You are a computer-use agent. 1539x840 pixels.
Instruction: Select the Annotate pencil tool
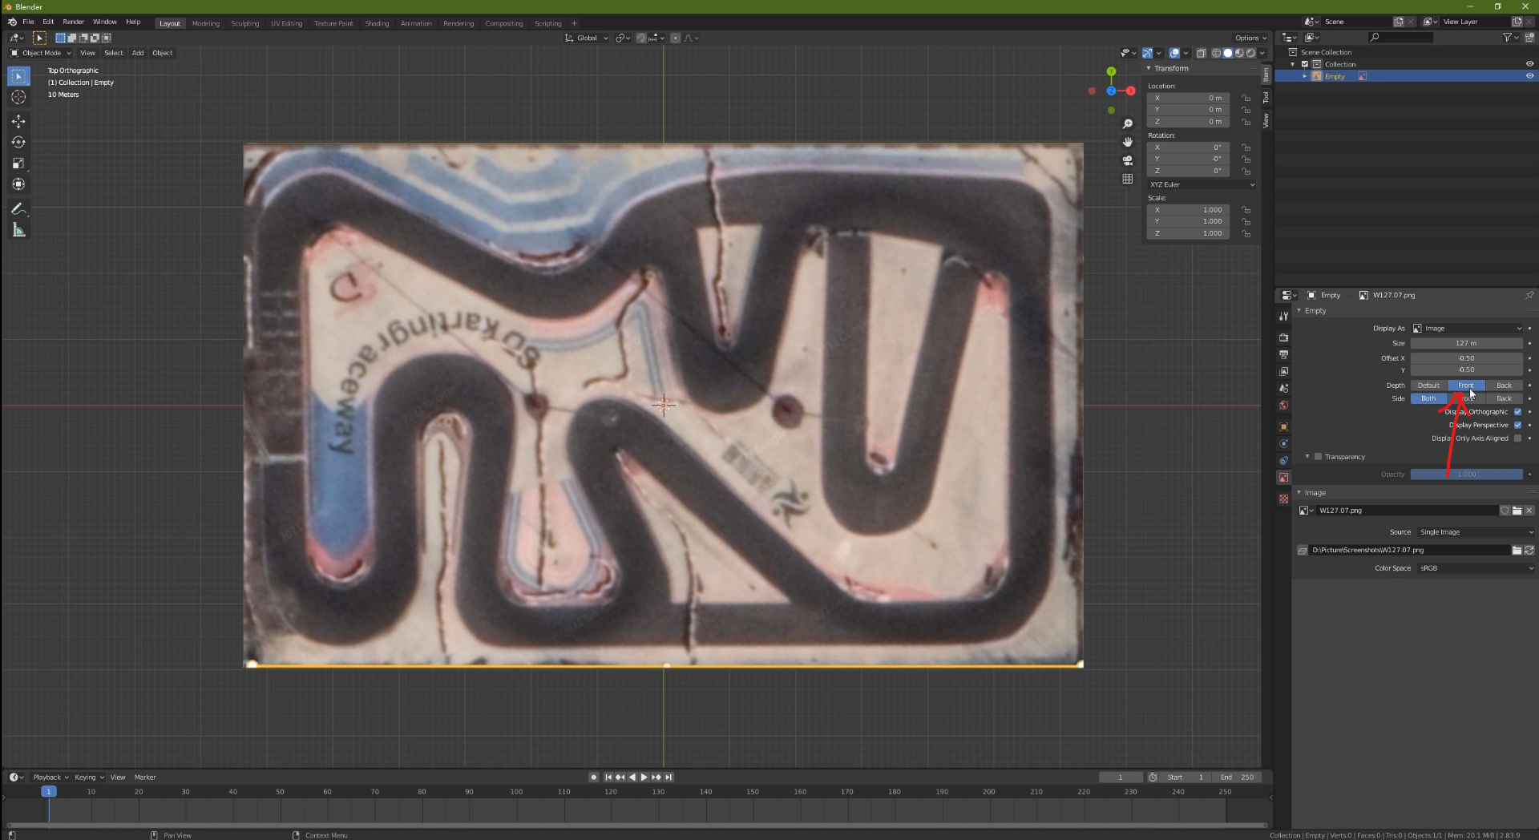18,209
